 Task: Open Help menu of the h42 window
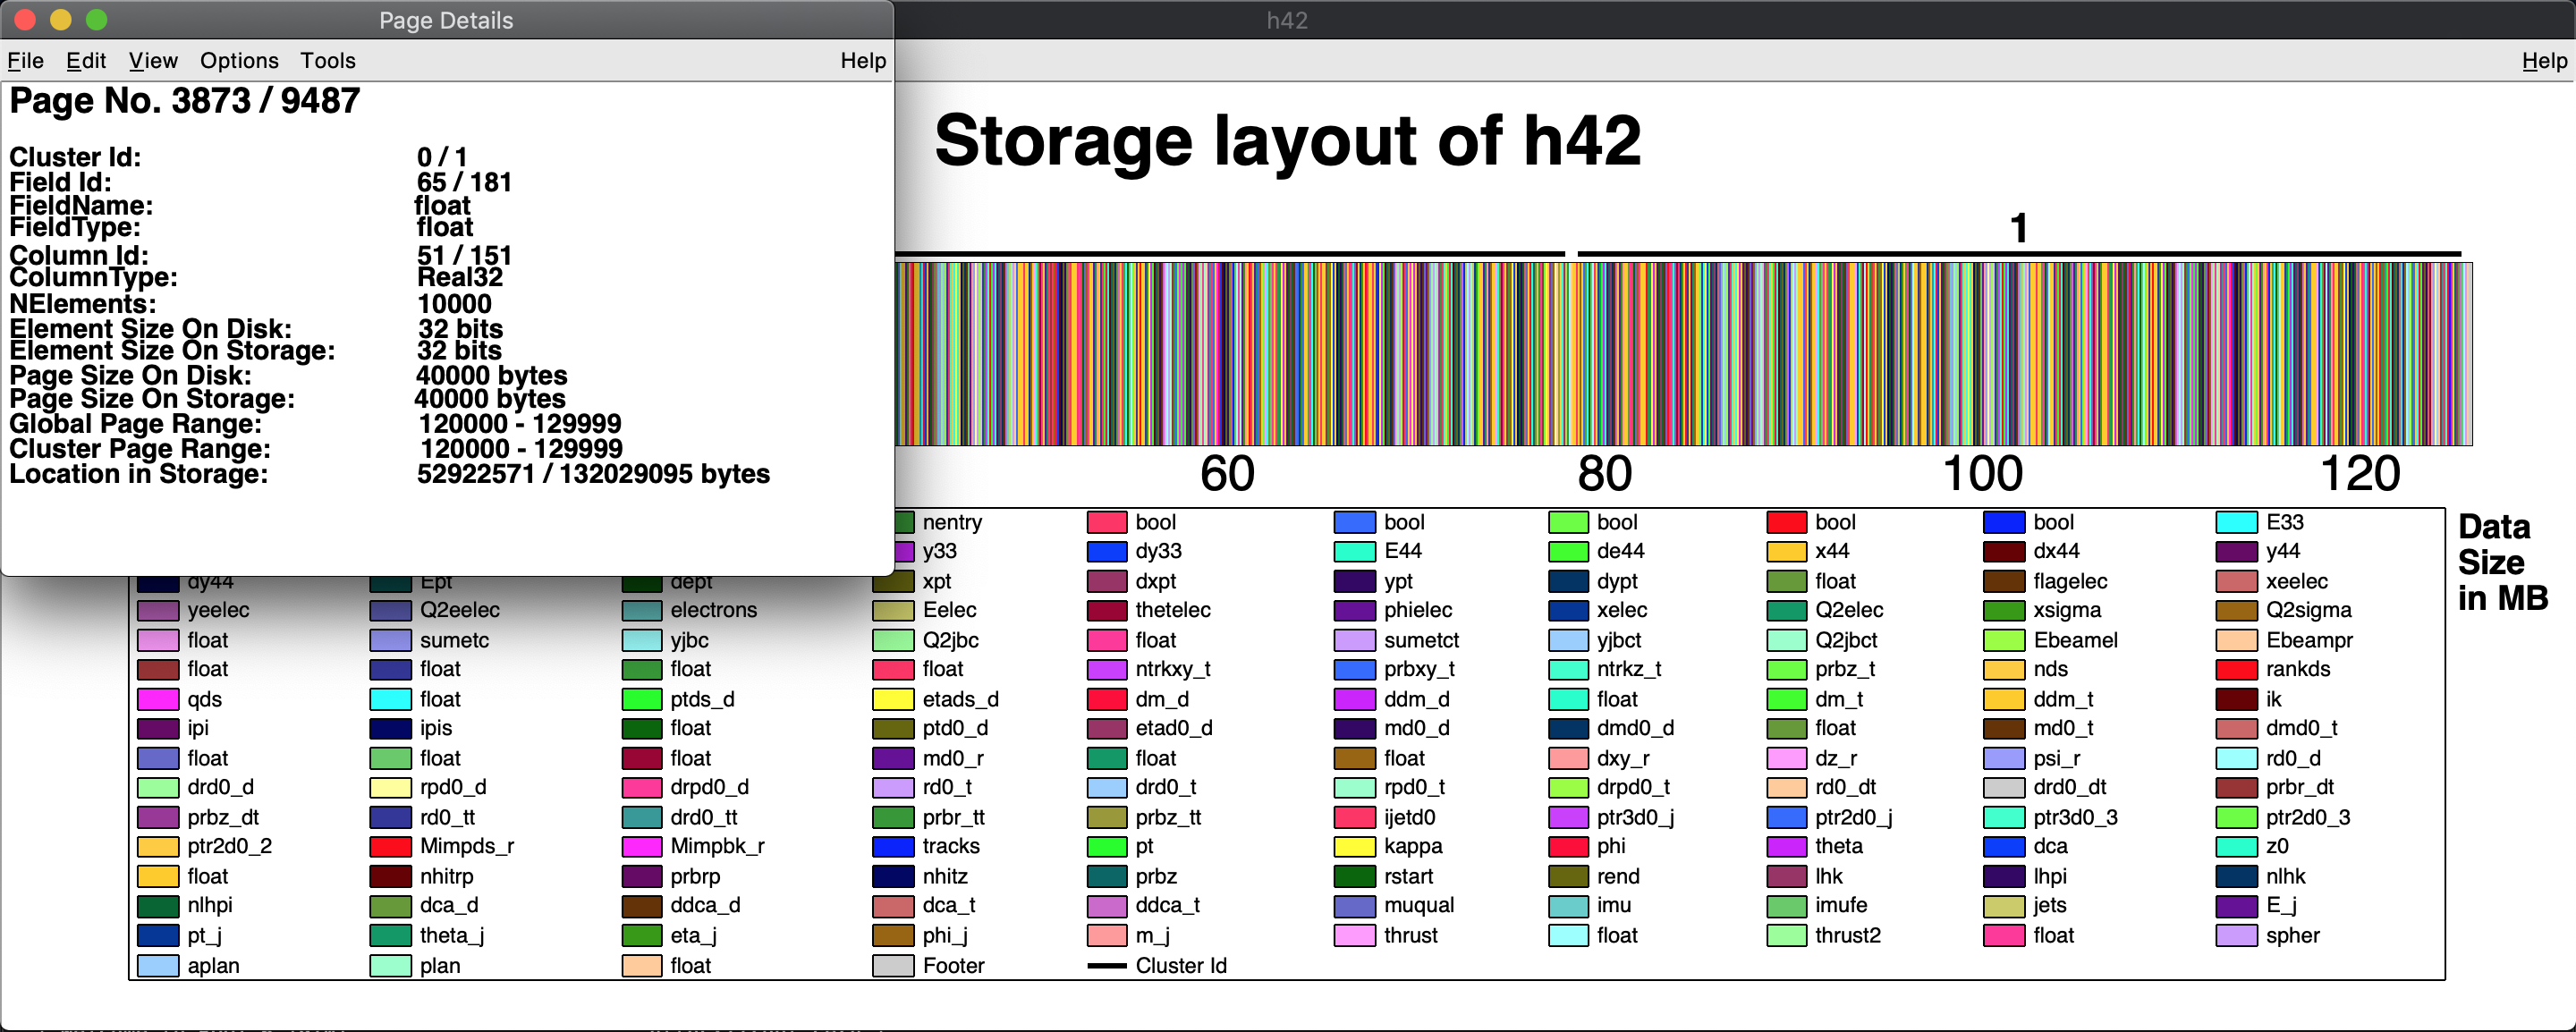(2544, 61)
